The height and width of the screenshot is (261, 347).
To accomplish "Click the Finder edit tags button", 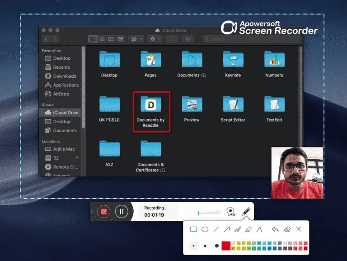I will click(188, 39).
